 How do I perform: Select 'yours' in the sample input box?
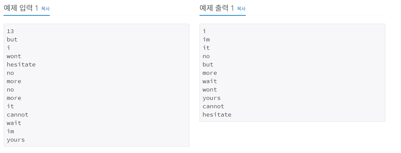(x=16, y=140)
